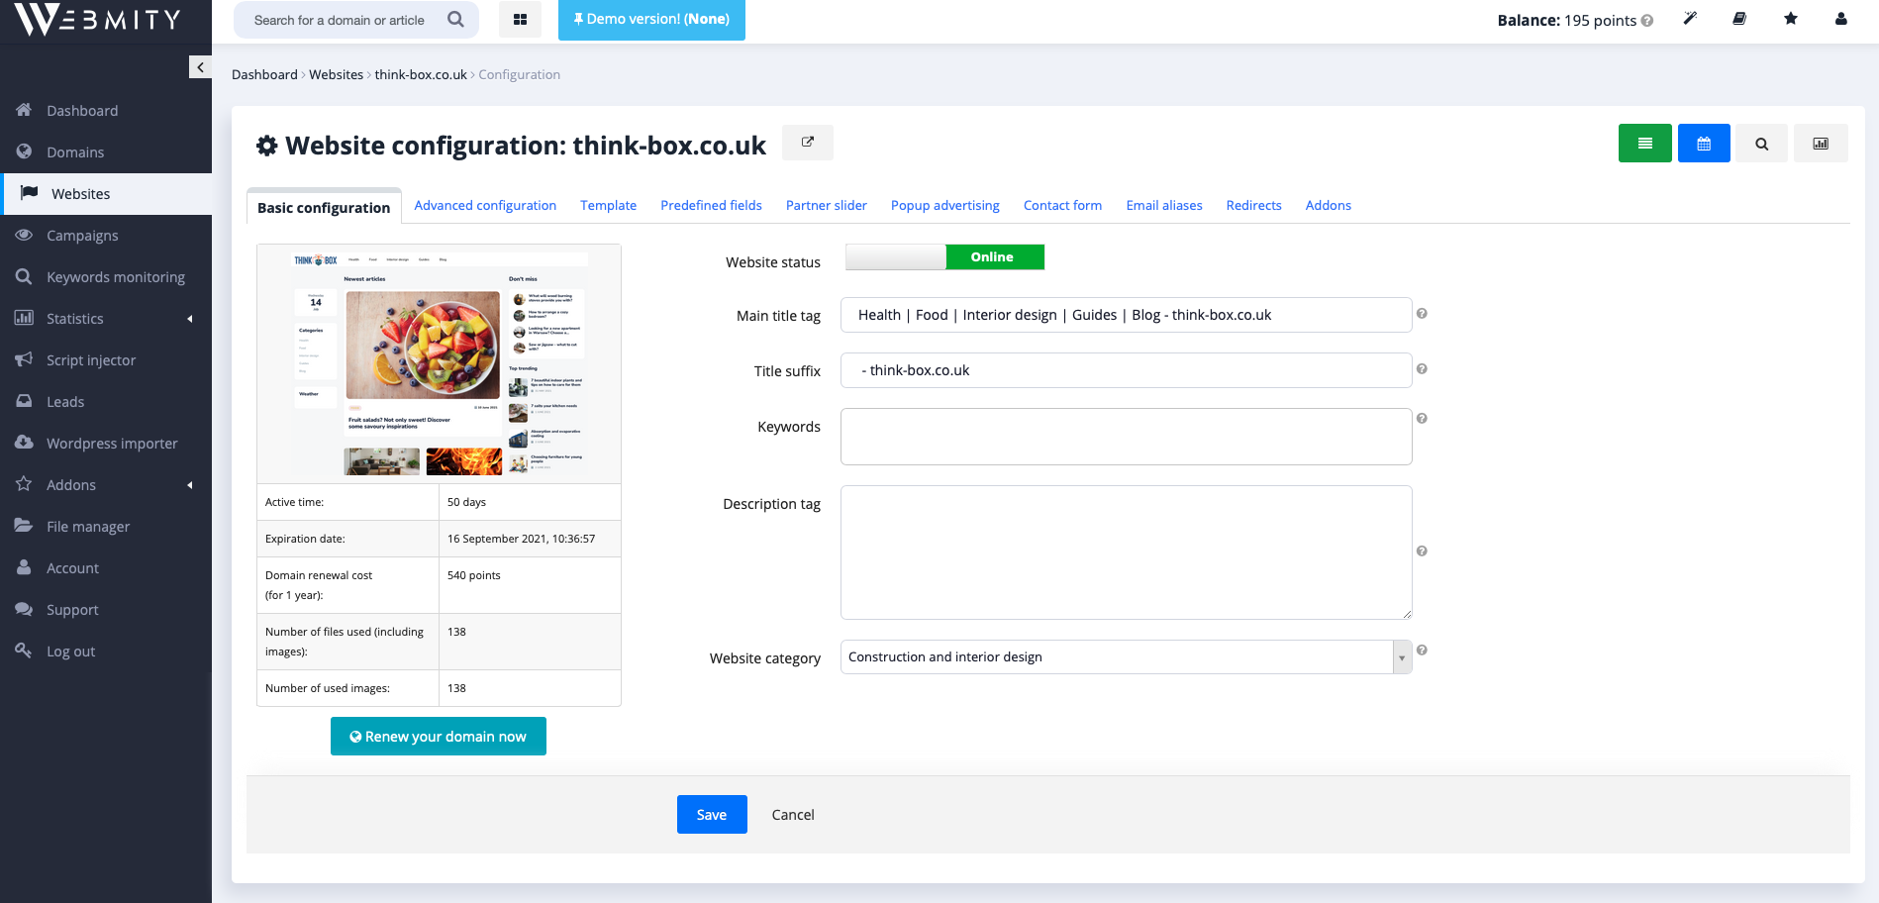Toggle Website status to offline
The width and height of the screenshot is (1879, 903).
[x=894, y=256]
